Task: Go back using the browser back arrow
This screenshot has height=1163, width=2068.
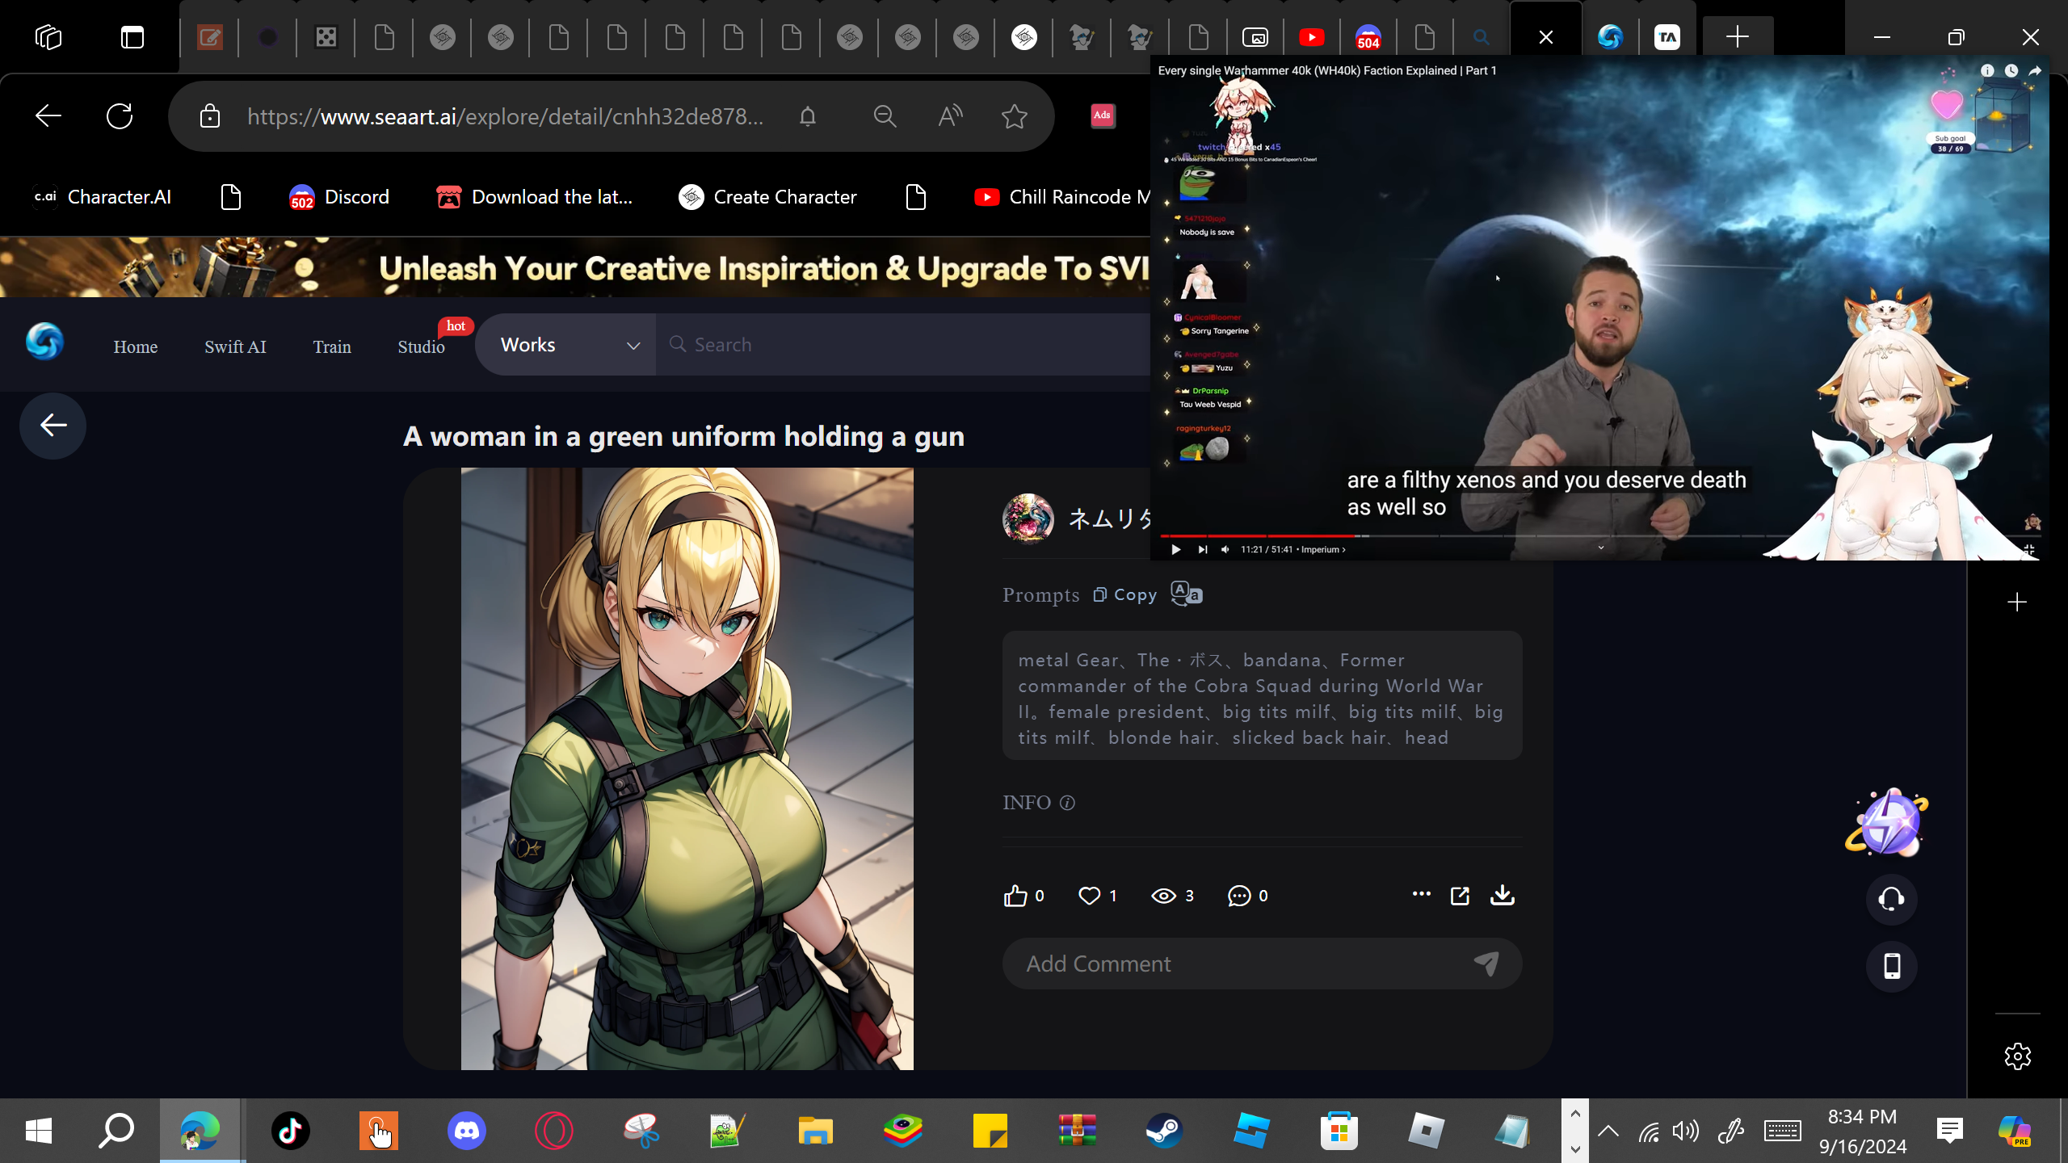Action: [x=48, y=116]
